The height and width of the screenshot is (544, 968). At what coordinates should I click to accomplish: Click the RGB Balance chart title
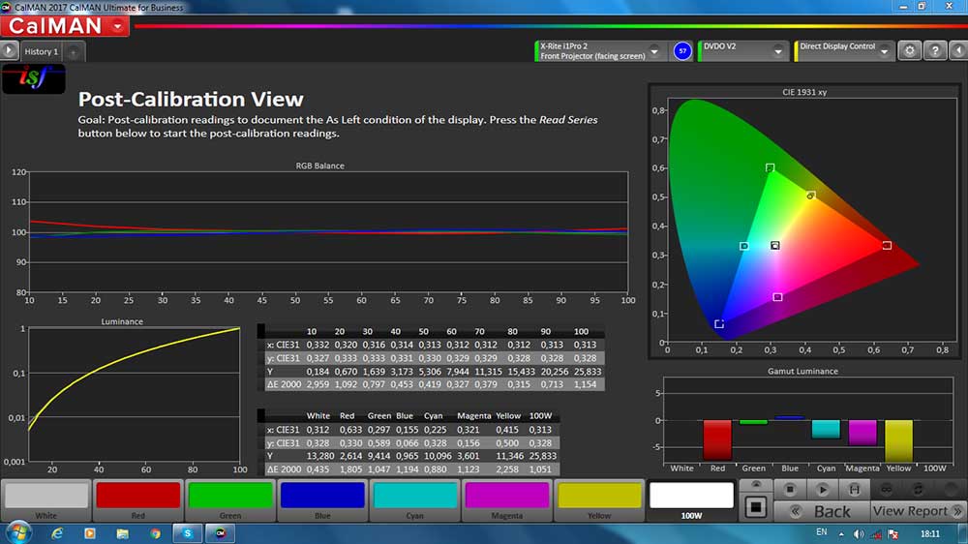[x=319, y=166]
